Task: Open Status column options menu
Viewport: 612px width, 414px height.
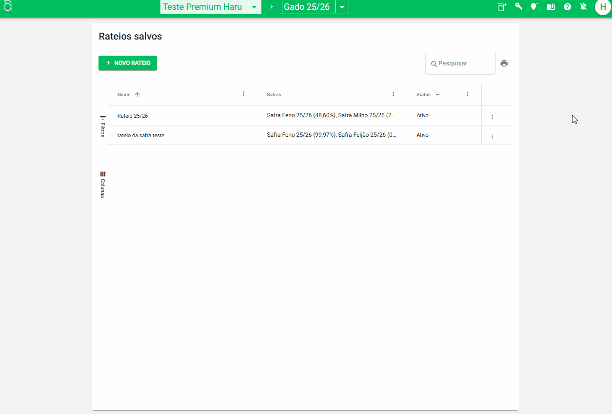Action: pyautogui.click(x=468, y=94)
